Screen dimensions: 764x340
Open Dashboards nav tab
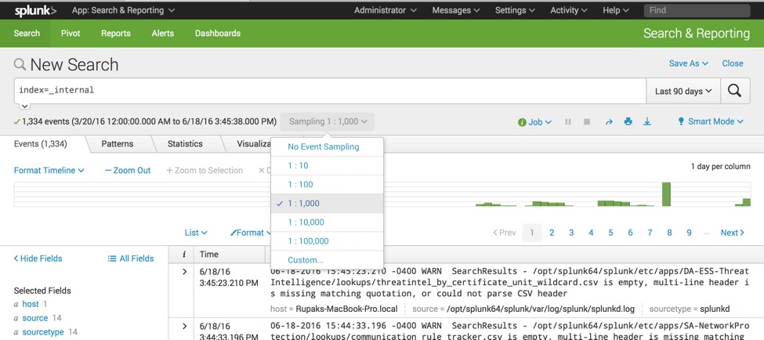click(218, 33)
